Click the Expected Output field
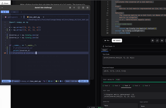 click(134, 72)
